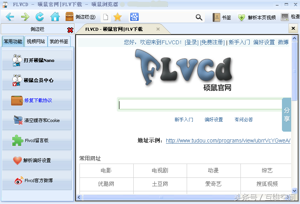Click 偏好设置 link below the input box
The image size is (300, 204).
(x=214, y=120)
